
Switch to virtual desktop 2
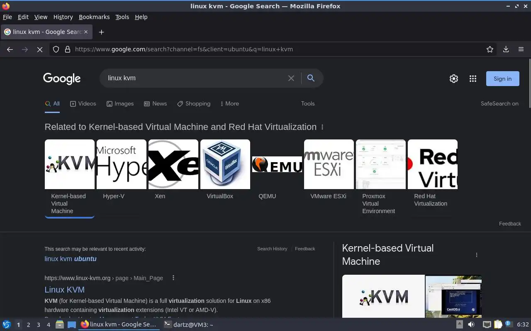click(28, 325)
